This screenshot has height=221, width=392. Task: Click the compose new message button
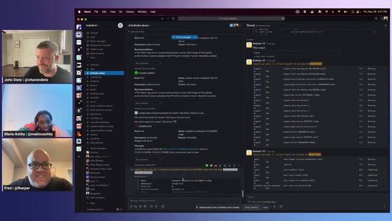[x=120, y=25]
